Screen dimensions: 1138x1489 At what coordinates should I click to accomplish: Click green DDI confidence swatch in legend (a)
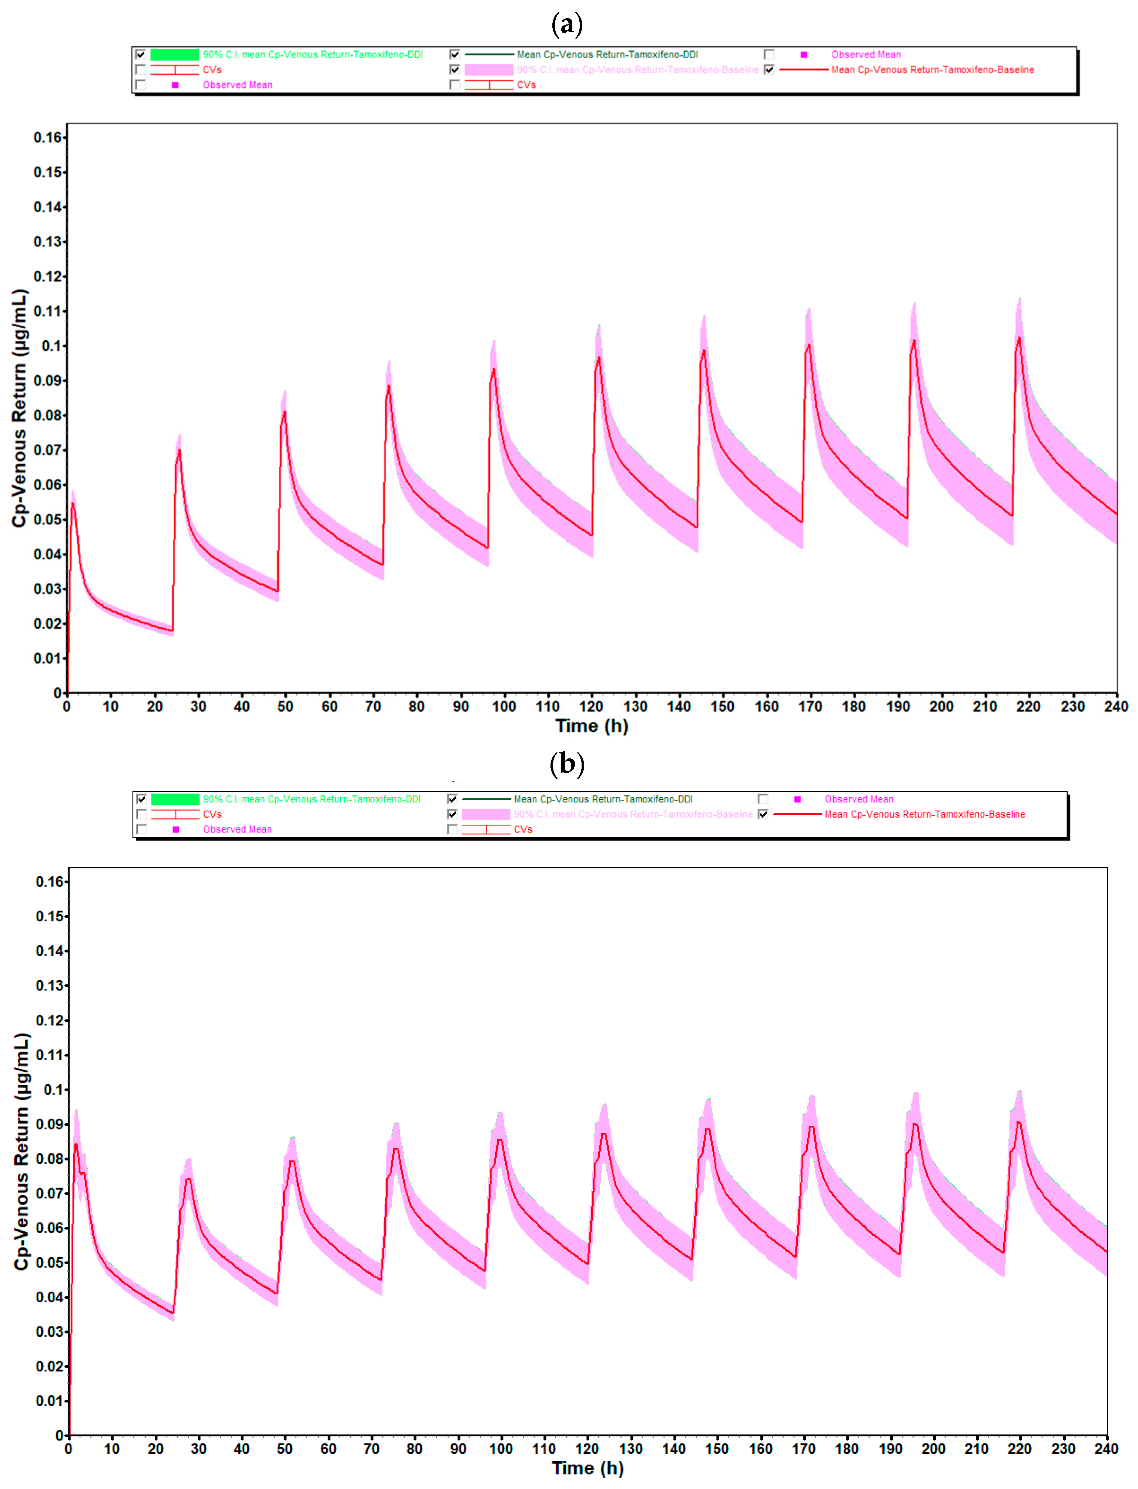(x=174, y=54)
